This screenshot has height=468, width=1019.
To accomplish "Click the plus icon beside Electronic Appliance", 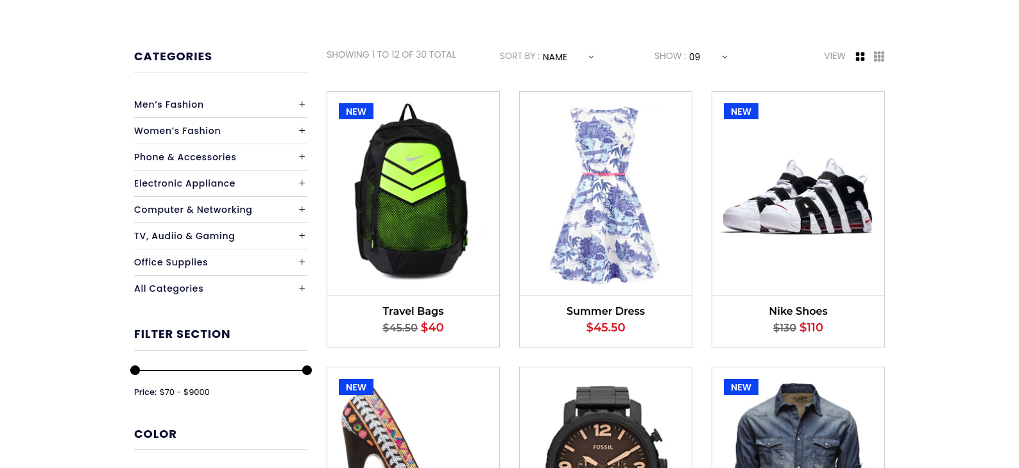I will (302, 183).
